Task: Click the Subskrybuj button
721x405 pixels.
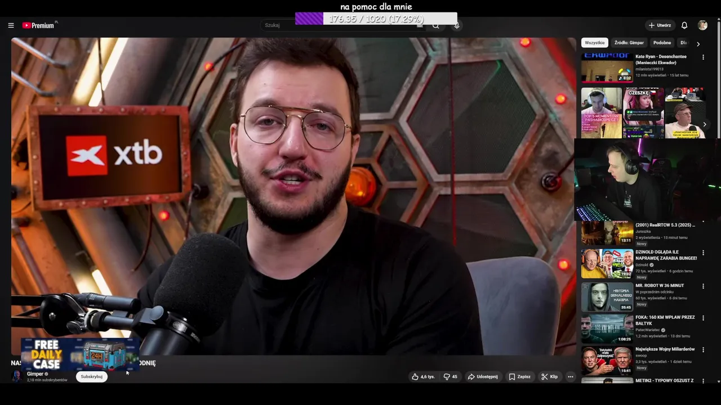Action: click(92, 376)
